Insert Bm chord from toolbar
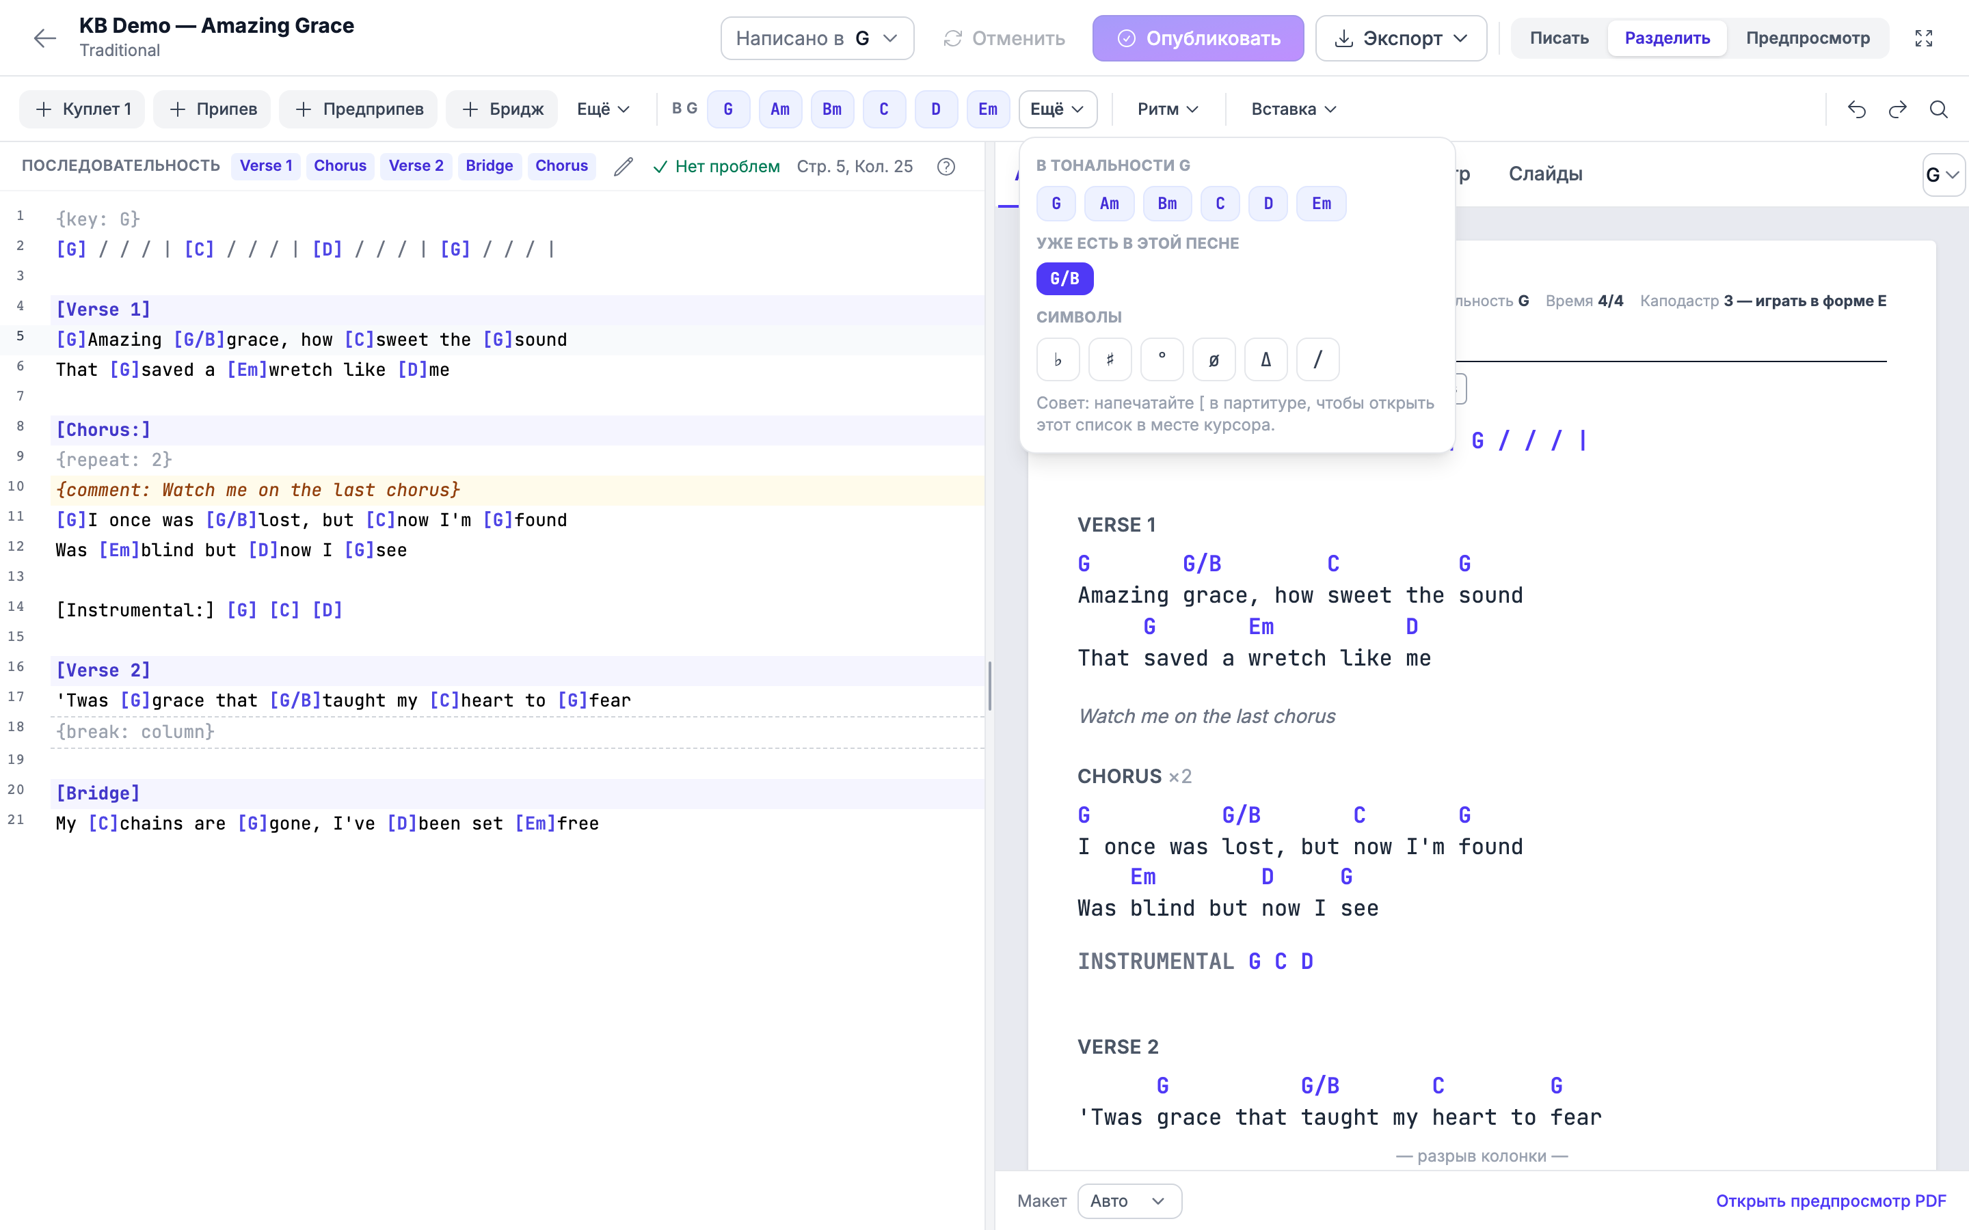Viewport: 1969px width, 1230px height. [x=831, y=109]
